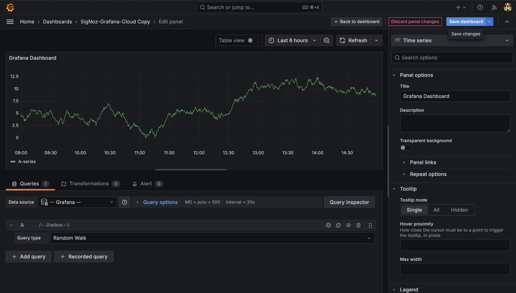The width and height of the screenshot is (516, 293).
Task: Click the Search or jump to field
Action: click(x=259, y=7)
